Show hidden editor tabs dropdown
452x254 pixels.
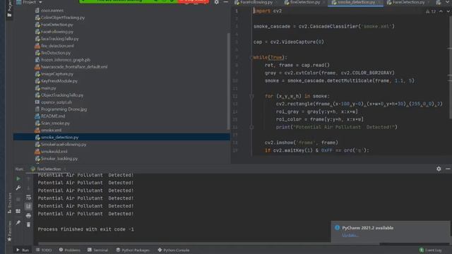pyautogui.click(x=448, y=2)
